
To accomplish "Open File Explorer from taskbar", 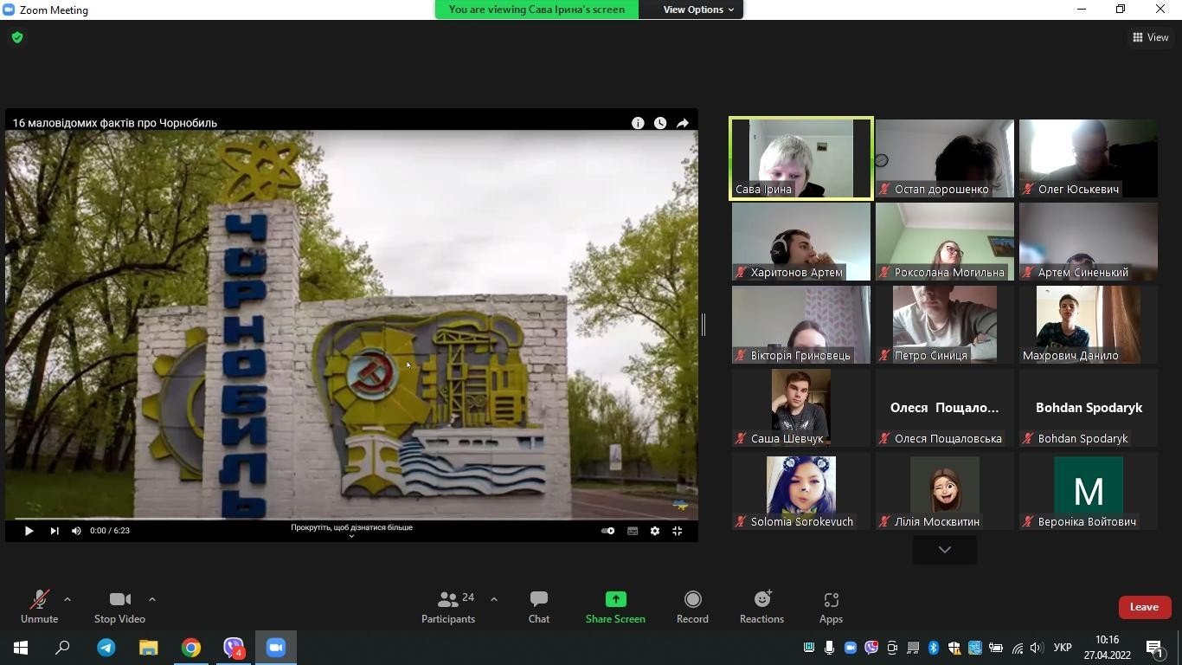I will point(149,648).
